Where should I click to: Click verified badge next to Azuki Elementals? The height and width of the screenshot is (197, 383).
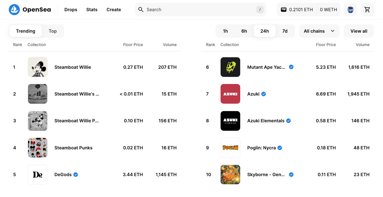[288, 121]
